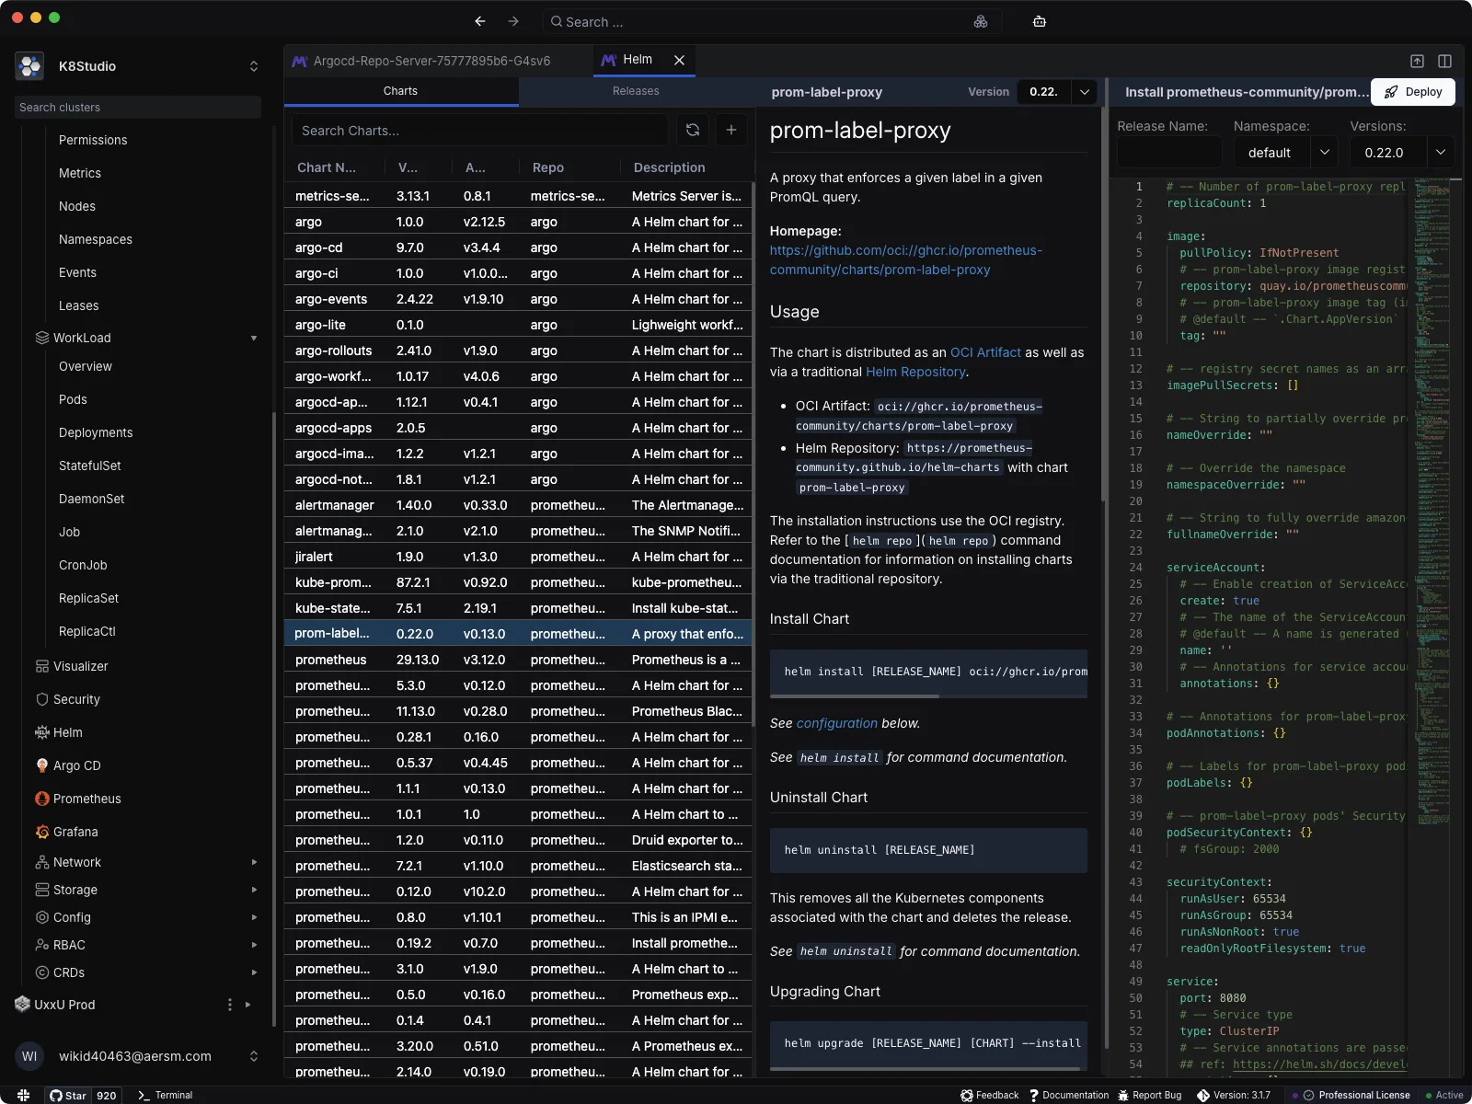Screen dimensions: 1472x1104
Task: Click the add chart repository plus icon
Action: click(x=731, y=131)
